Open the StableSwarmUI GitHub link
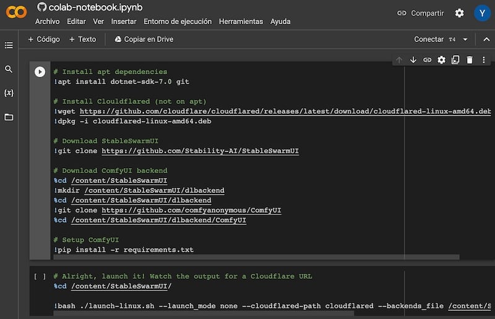Image resolution: width=495 pixels, height=319 pixels. 200,151
